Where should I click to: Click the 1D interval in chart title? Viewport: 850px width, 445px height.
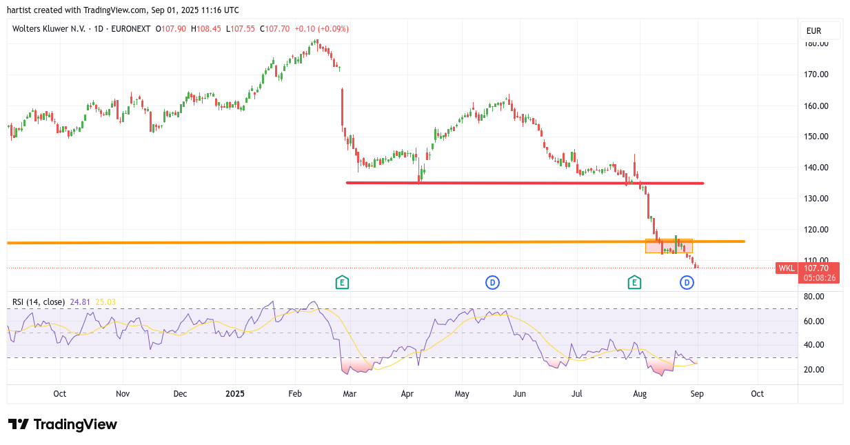click(99, 29)
